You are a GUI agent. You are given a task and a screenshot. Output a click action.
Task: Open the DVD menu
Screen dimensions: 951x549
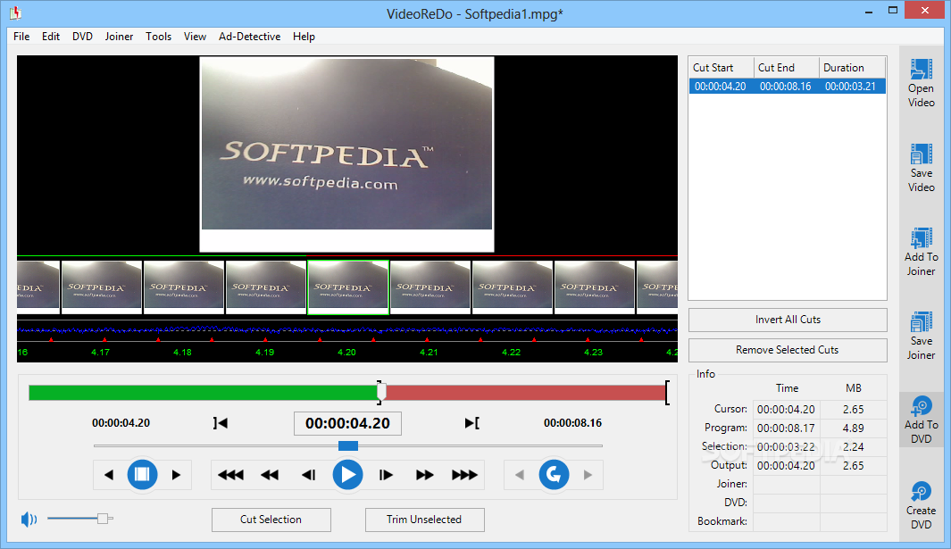click(82, 37)
